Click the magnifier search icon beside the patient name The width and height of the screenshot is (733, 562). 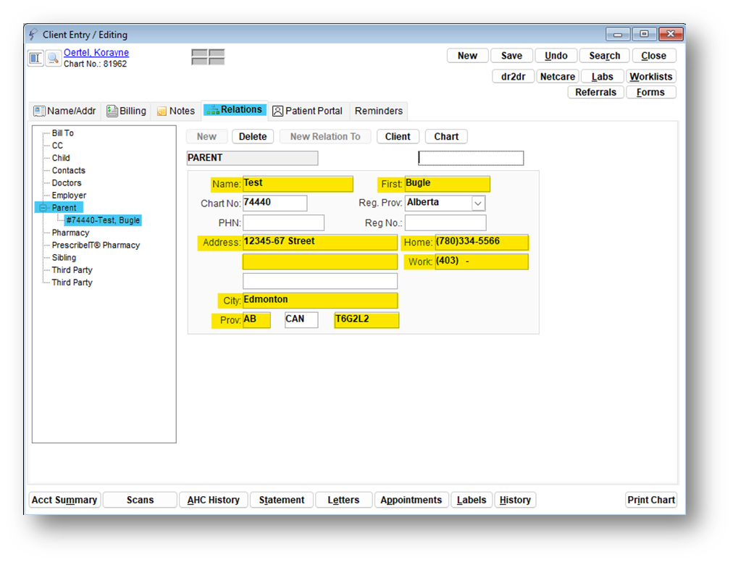tap(54, 59)
